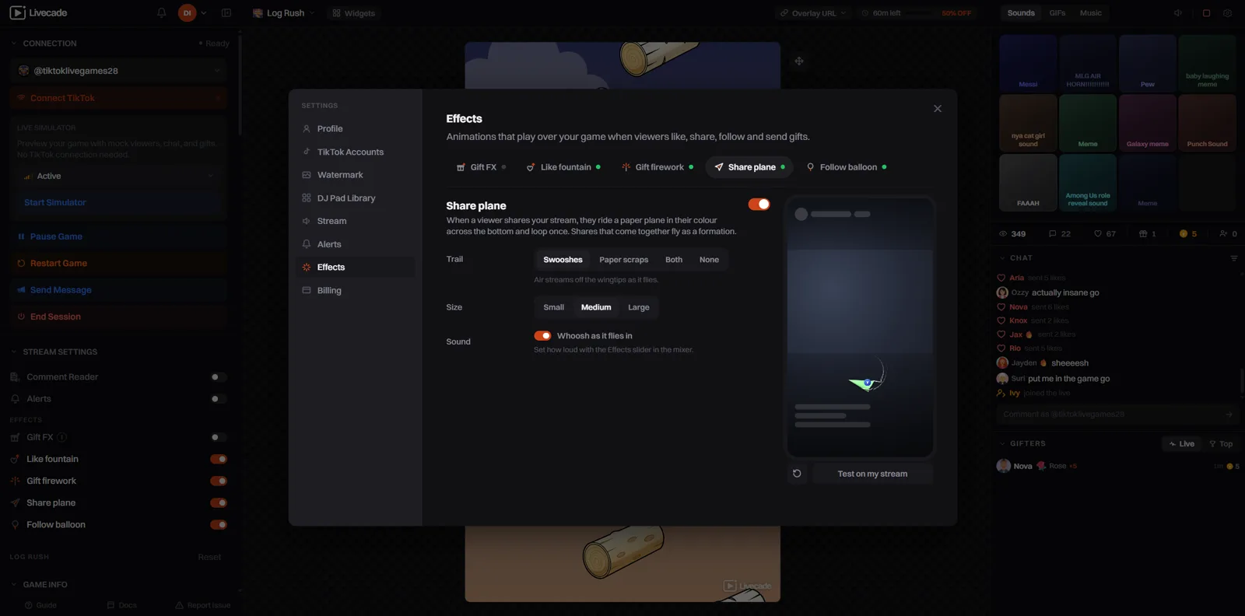Screen dimensions: 1245x616
Task: Play the FAAAH sound pad
Action: (1028, 183)
